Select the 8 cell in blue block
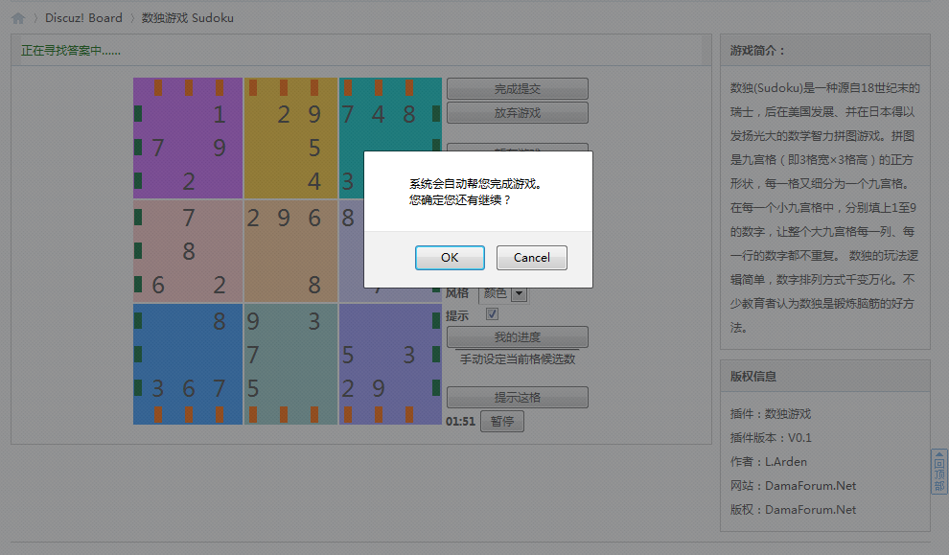 (220, 321)
